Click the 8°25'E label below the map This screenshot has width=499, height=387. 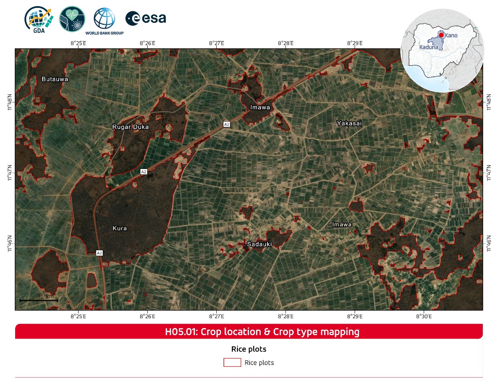78,316
